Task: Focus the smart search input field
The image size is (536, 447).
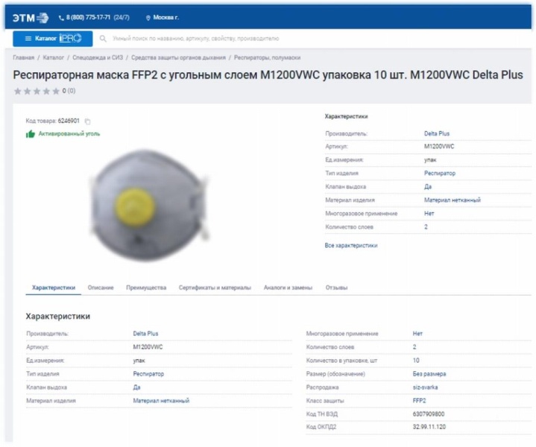Action: coord(195,39)
